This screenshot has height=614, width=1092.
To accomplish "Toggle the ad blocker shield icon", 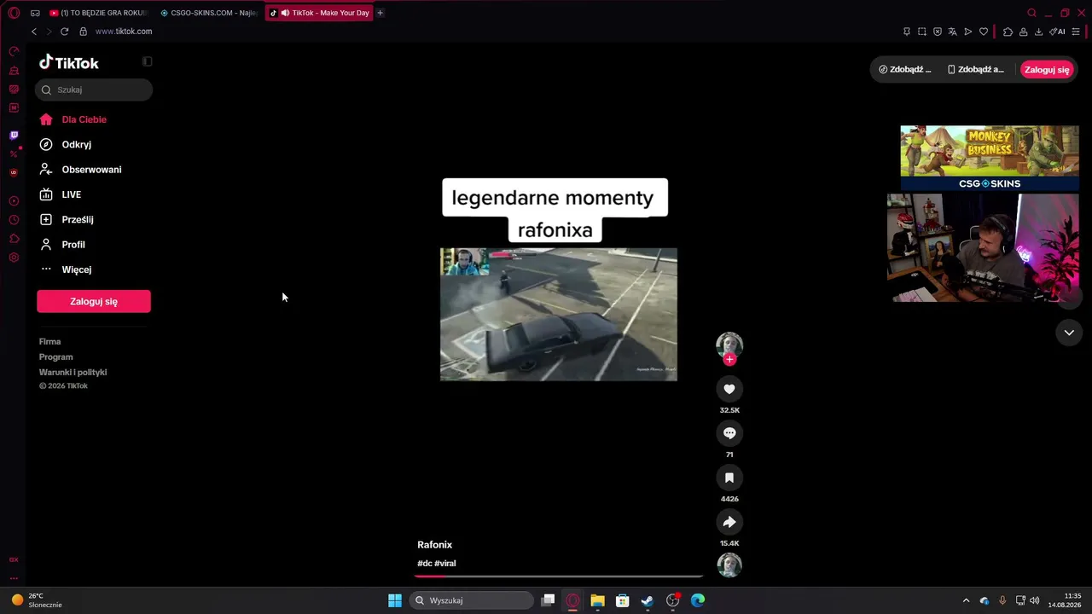I will pyautogui.click(x=938, y=32).
